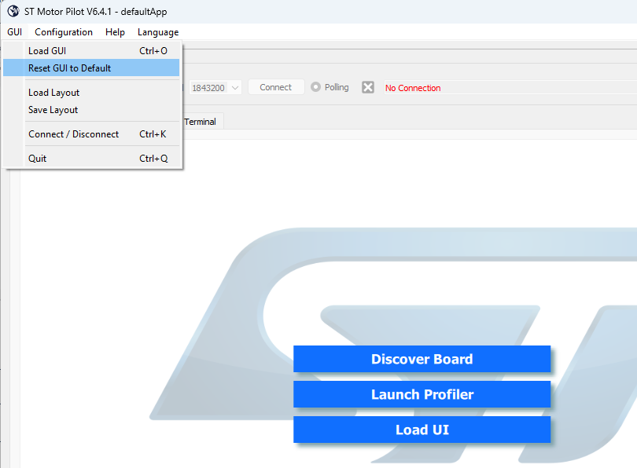This screenshot has width=637, height=468.
Task: Select Save Layout entry
Action: (x=91, y=110)
